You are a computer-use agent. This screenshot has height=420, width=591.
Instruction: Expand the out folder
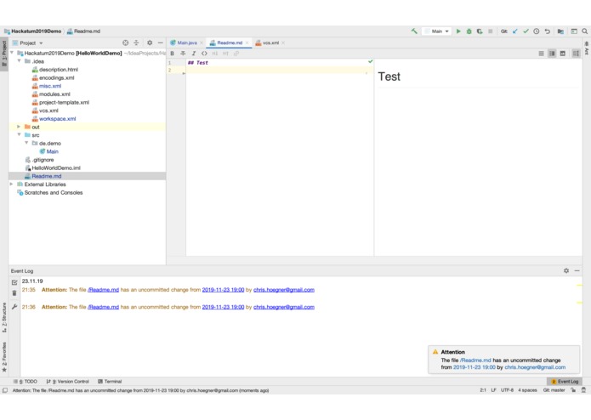19,127
